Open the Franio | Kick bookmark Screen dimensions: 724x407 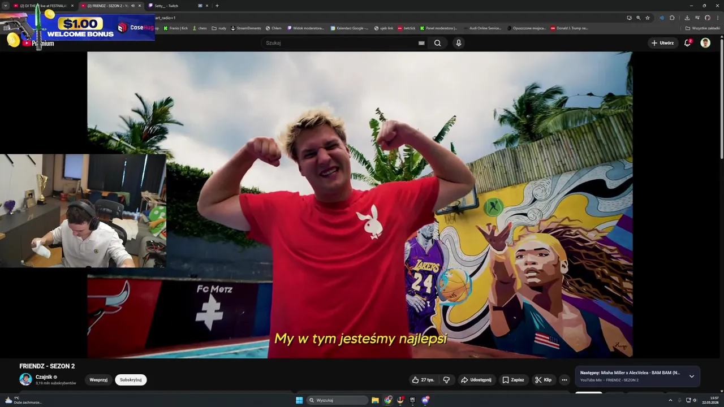(x=175, y=28)
